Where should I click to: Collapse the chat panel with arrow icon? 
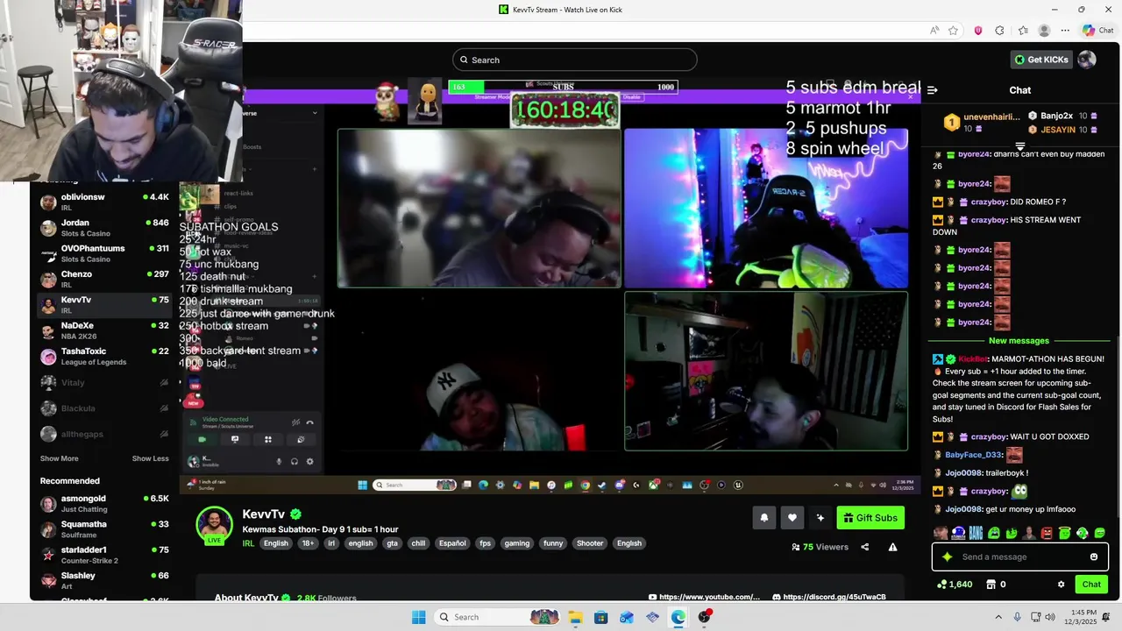click(x=933, y=90)
